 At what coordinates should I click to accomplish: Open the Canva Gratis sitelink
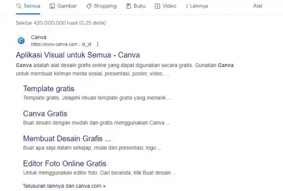[x=45, y=113]
